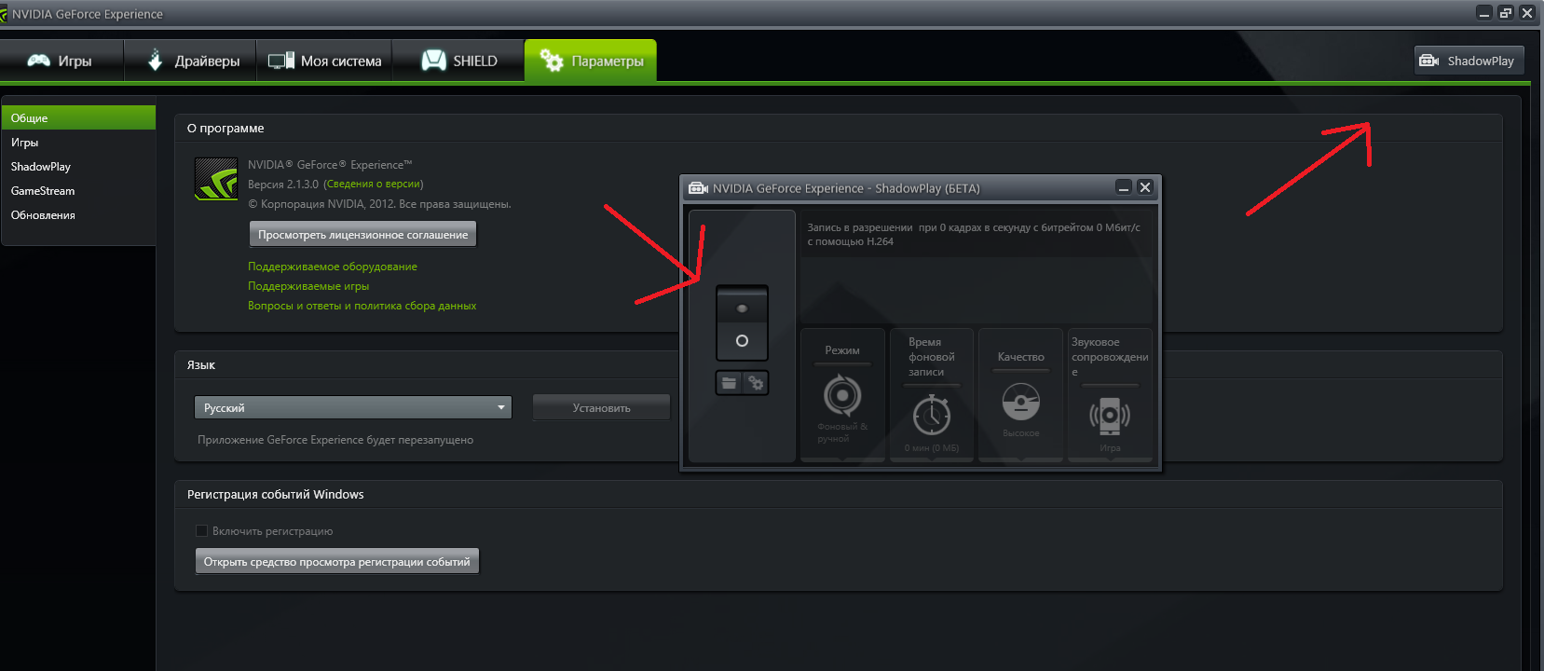Click camera icon on ShadowPlay button

(x=1429, y=61)
